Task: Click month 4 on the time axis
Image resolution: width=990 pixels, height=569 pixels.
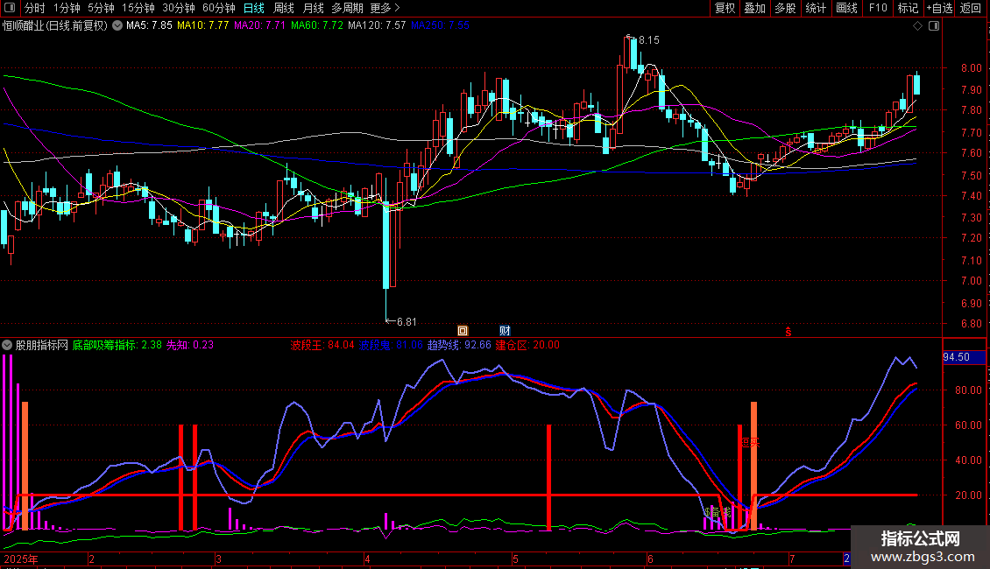Action: [367, 558]
